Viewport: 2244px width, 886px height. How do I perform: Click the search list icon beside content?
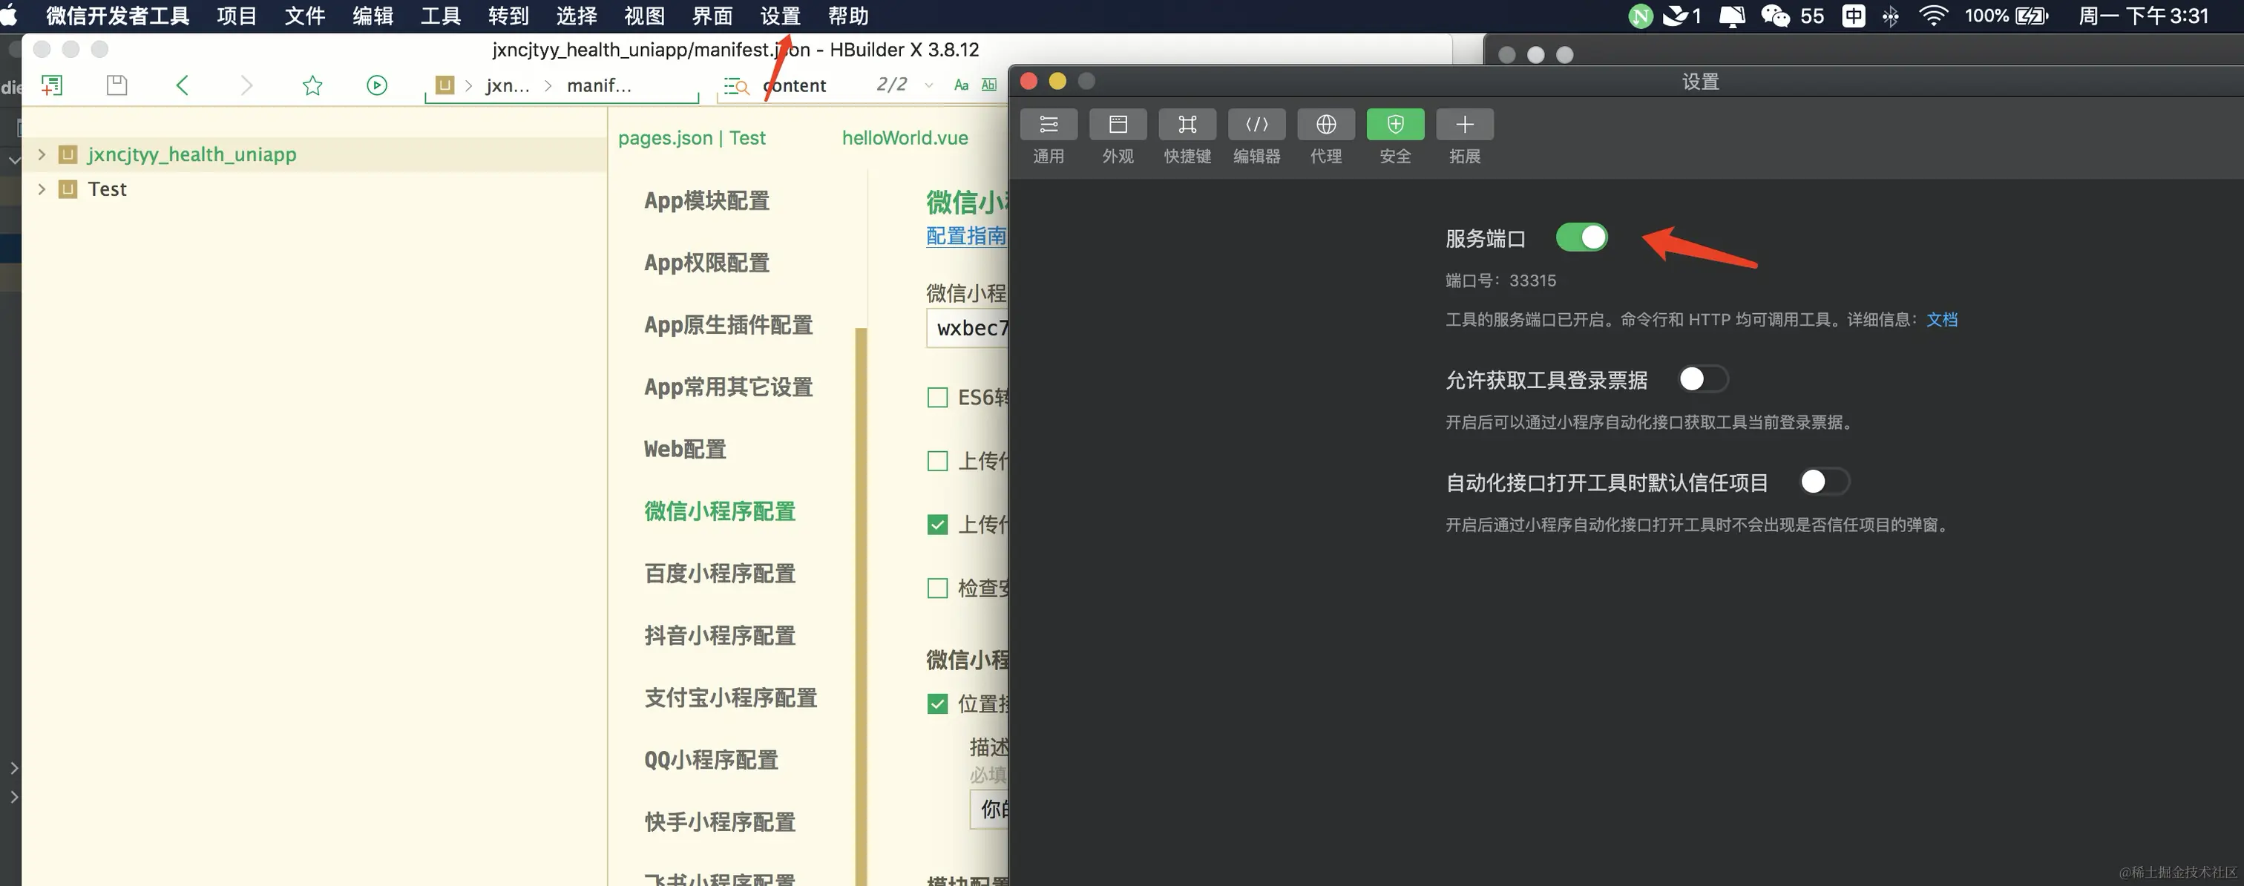coord(736,85)
